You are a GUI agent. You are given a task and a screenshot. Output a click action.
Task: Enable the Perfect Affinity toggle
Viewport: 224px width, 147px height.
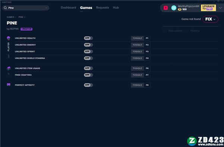[88, 85]
